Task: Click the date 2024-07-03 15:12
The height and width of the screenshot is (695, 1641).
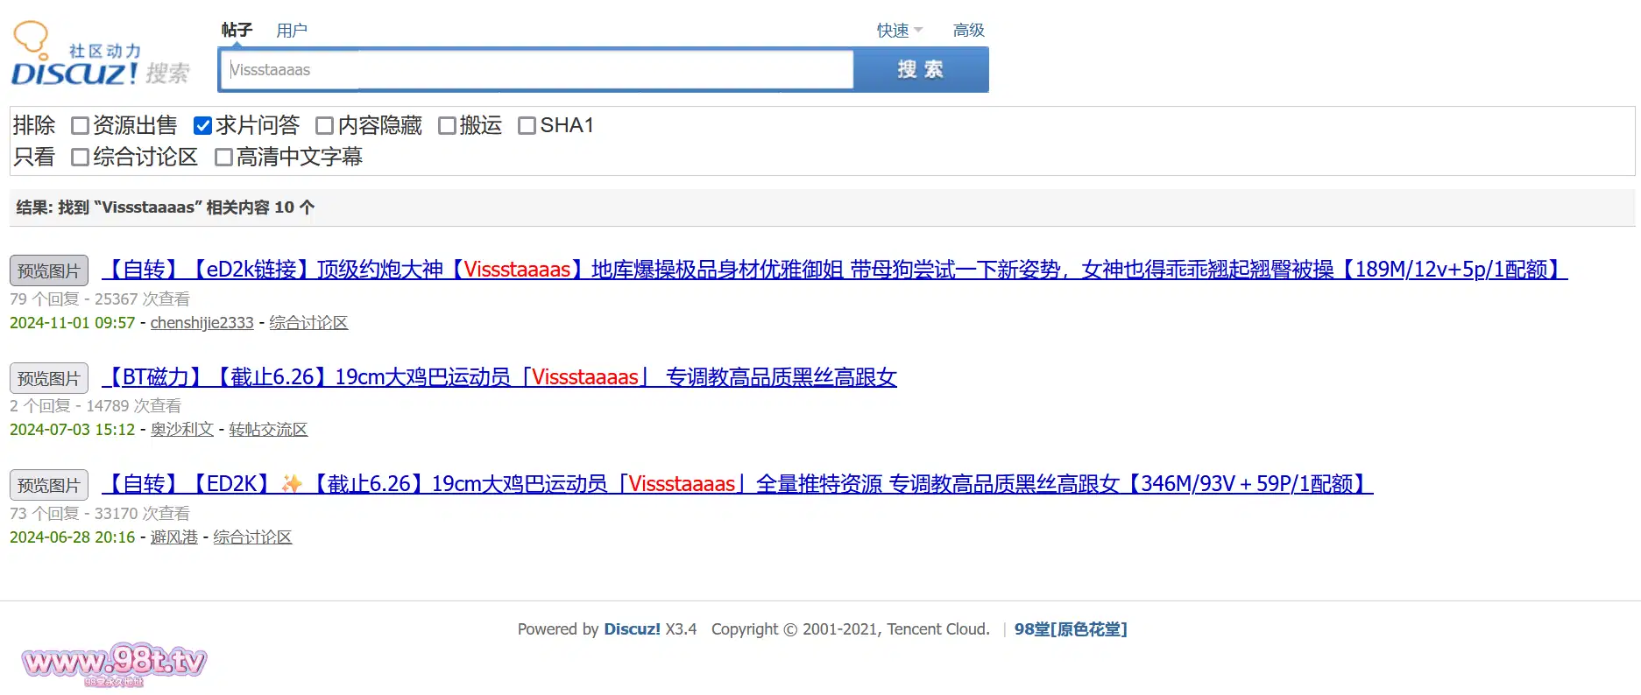Action: (73, 430)
